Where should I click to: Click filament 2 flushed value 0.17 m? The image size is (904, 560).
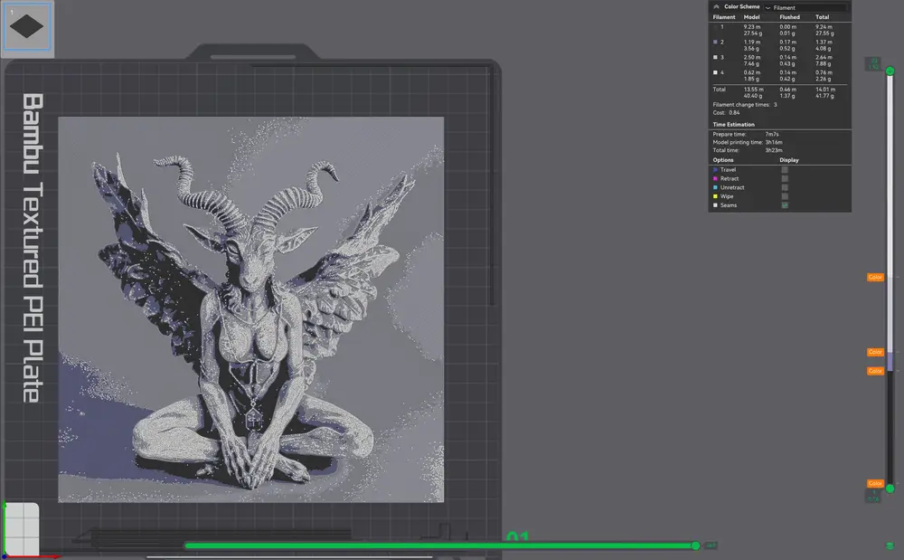point(788,43)
